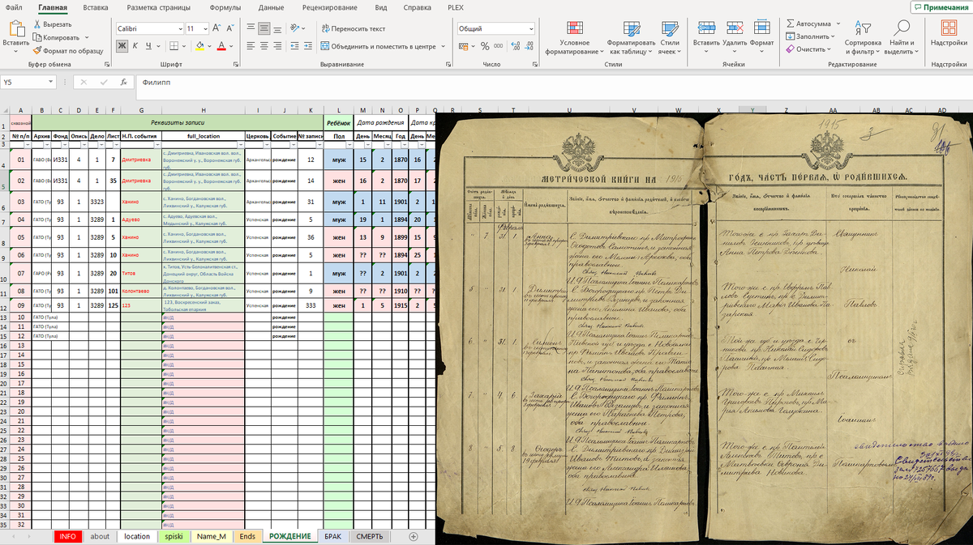This screenshot has height=545, width=973.
Task: Align text left
Action: click(251, 45)
